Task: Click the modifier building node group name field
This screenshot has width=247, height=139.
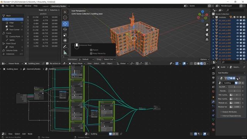Action: coord(229,83)
